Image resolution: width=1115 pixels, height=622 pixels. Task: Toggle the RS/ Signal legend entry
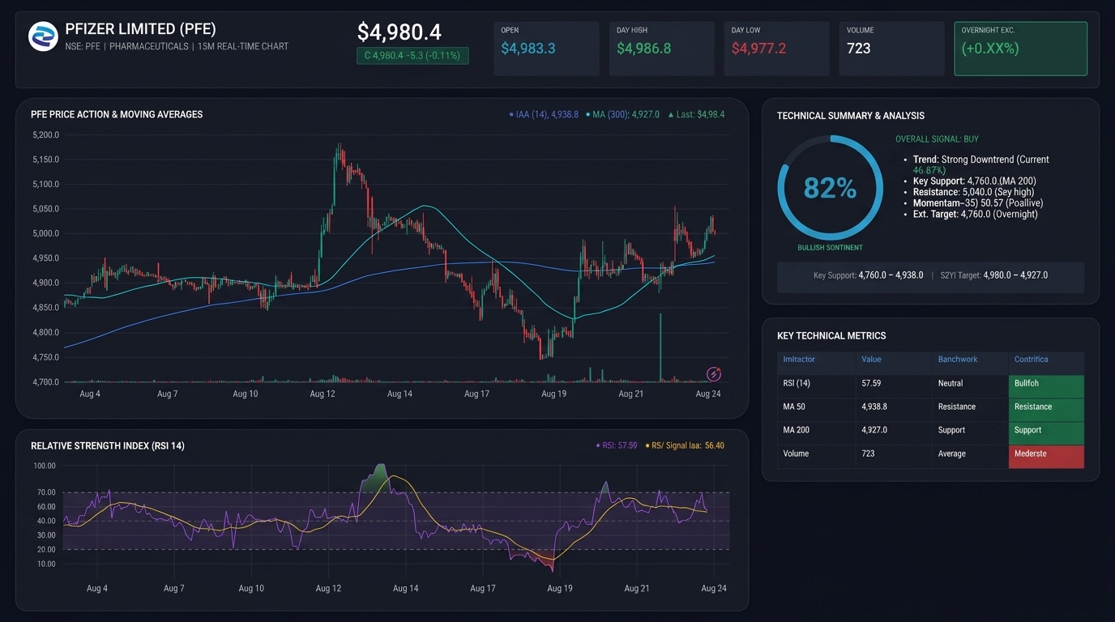tap(685, 445)
